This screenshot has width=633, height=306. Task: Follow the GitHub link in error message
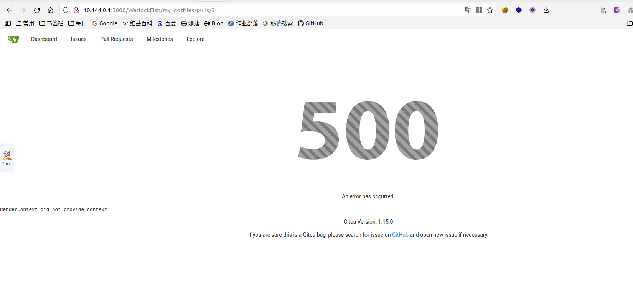point(400,235)
